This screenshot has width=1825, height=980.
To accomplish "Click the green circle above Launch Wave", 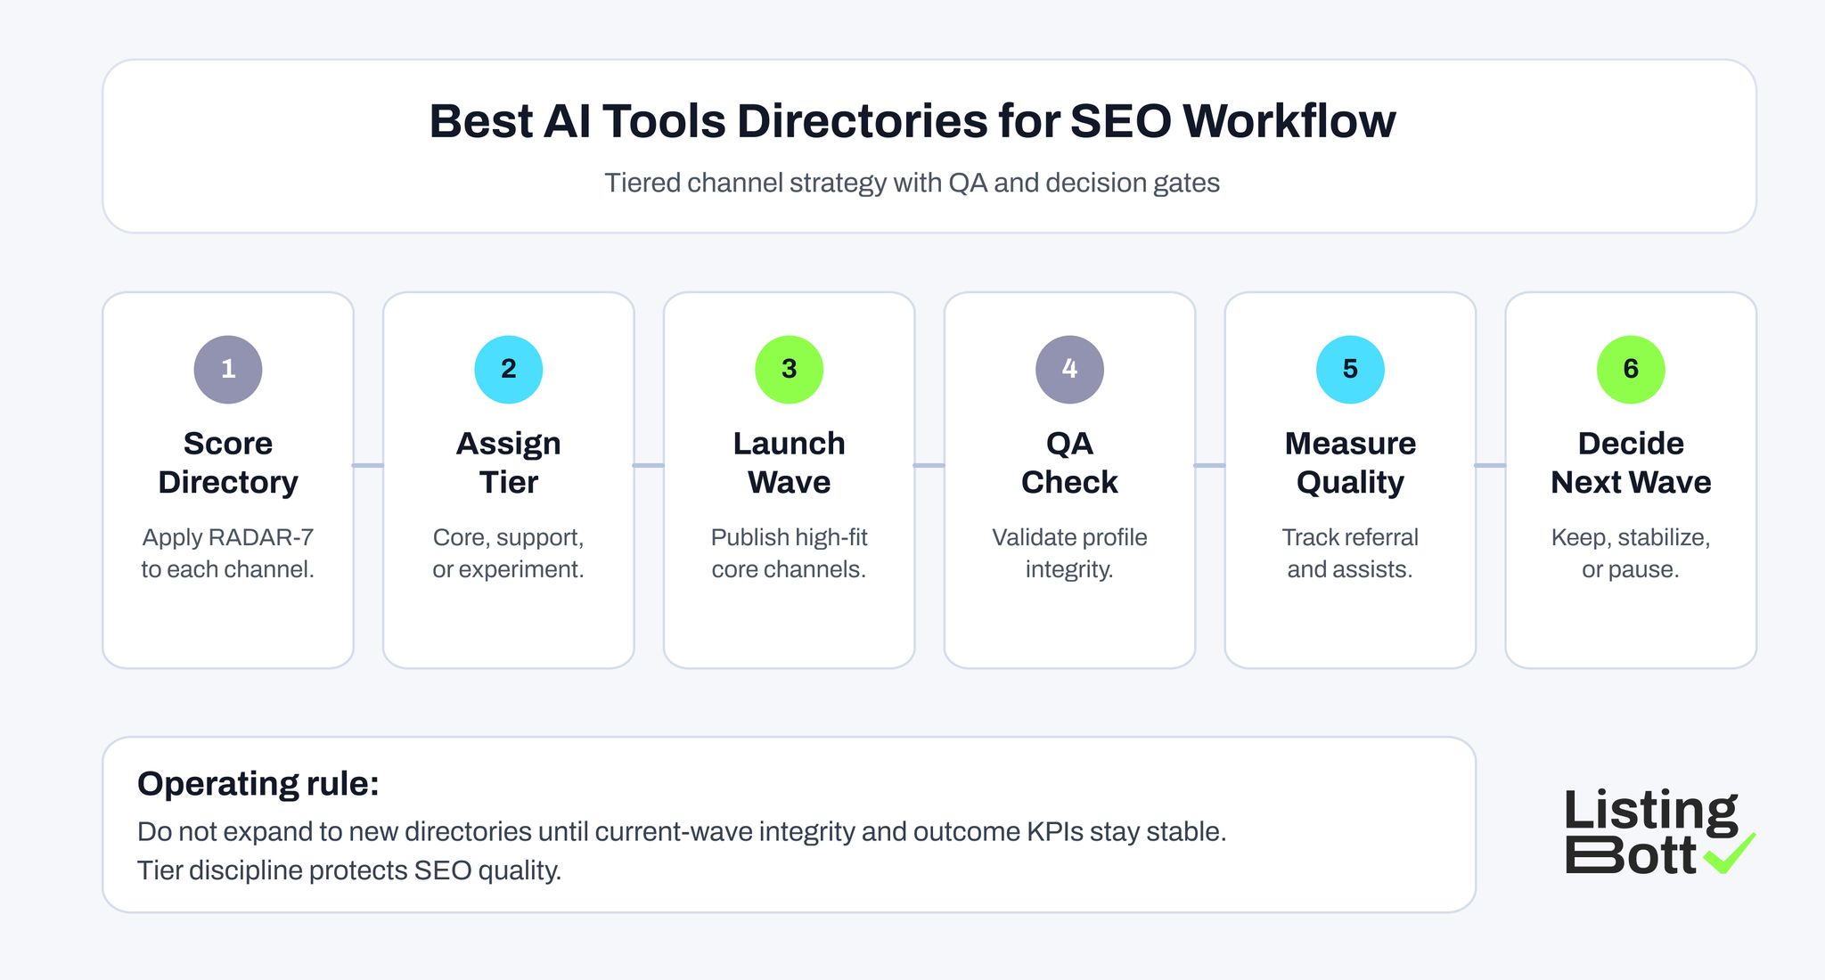I will 789,369.
